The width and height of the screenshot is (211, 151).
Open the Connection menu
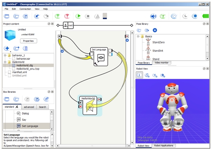(x=25, y=9)
